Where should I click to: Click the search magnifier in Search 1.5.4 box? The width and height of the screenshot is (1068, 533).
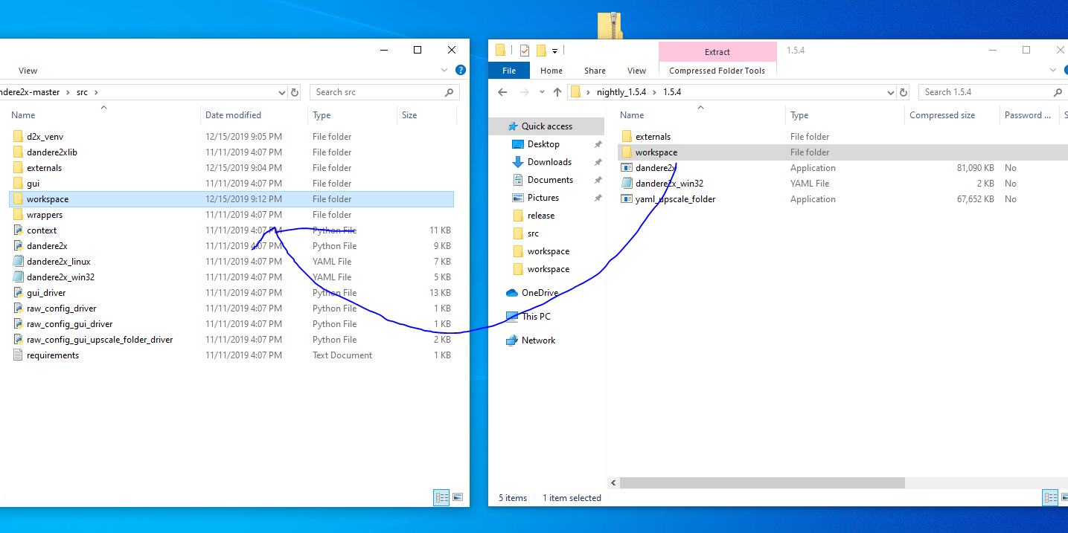pos(1055,91)
